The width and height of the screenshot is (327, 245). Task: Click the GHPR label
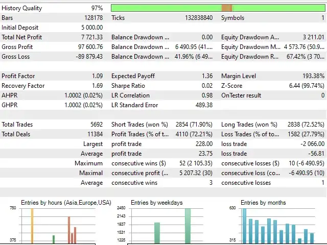pos(10,105)
